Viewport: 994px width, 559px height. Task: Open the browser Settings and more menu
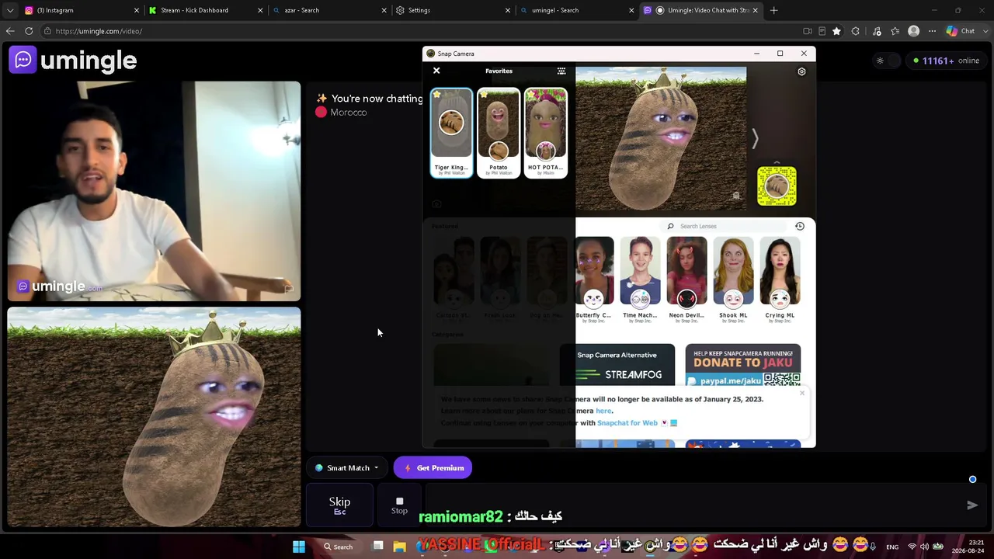pyautogui.click(x=933, y=31)
